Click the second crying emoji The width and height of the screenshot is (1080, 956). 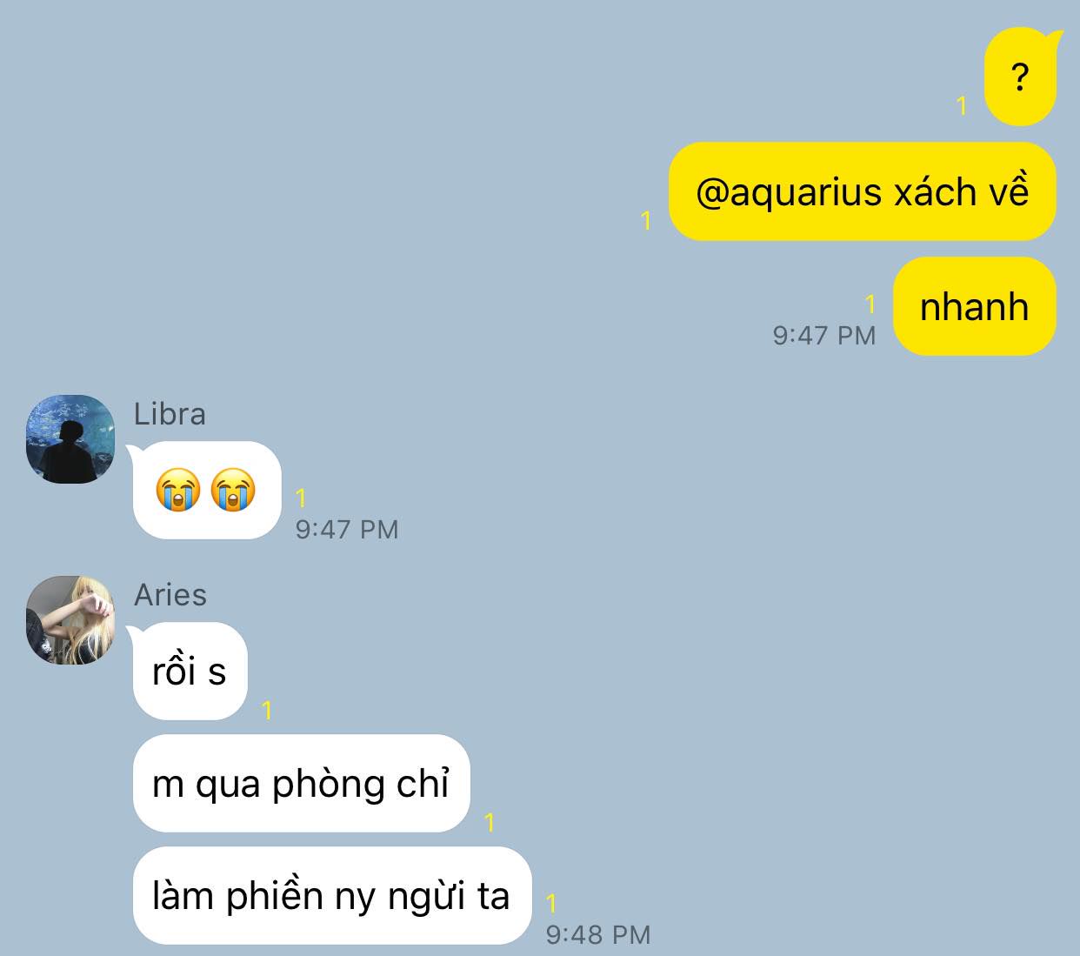233,489
